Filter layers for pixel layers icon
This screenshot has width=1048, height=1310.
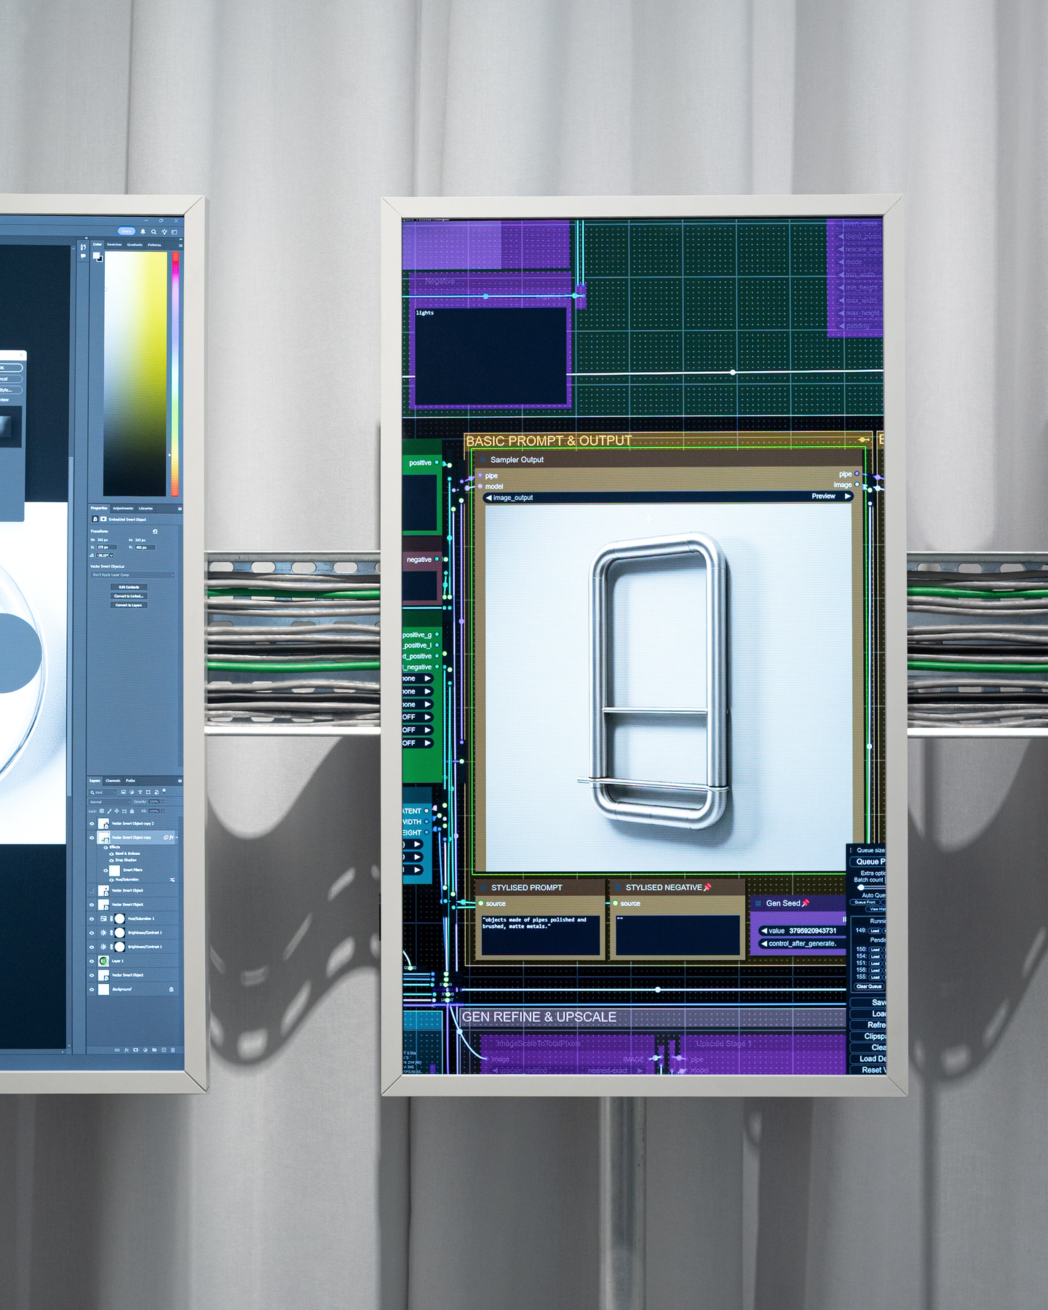(124, 792)
